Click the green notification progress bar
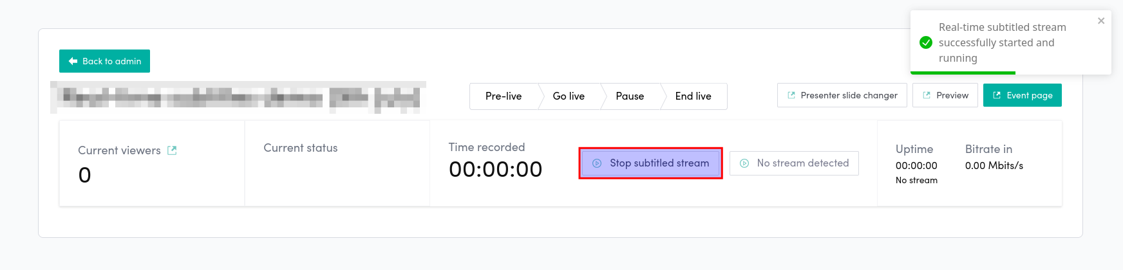The image size is (1123, 270). pyautogui.click(x=963, y=73)
